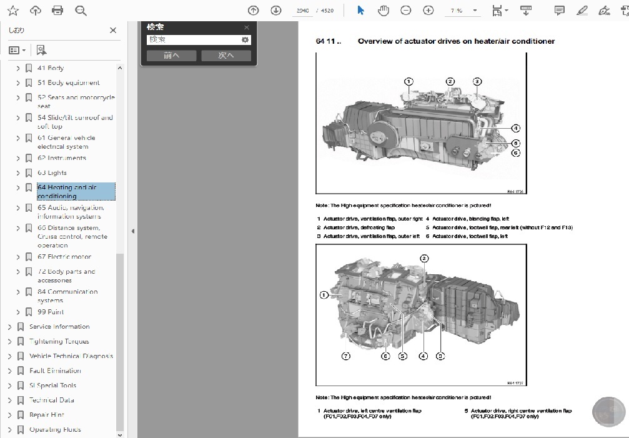Image resolution: width=629 pixels, height=438 pixels.
Task: Close the しおり bookmarks panel
Action: point(113,30)
